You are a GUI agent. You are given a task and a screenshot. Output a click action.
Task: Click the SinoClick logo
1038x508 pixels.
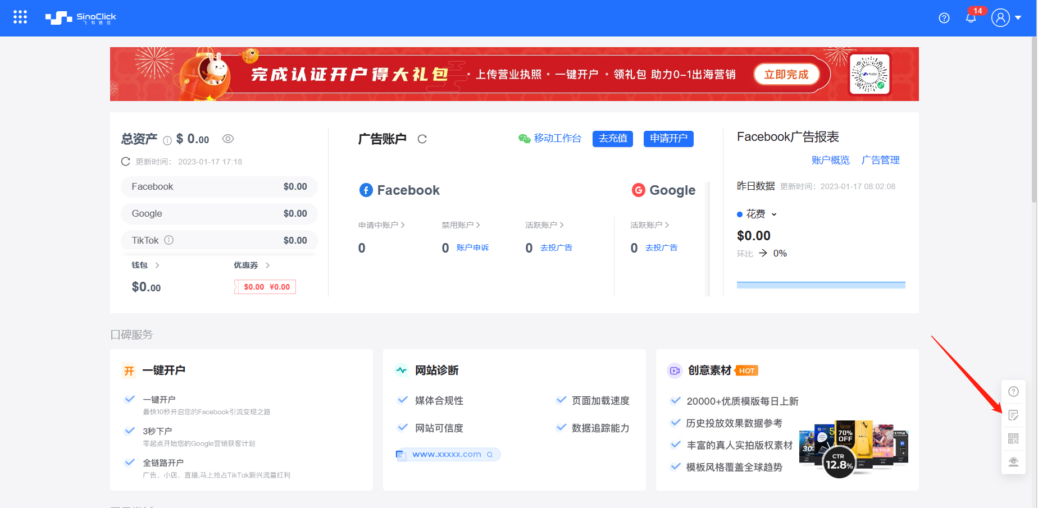tap(81, 18)
